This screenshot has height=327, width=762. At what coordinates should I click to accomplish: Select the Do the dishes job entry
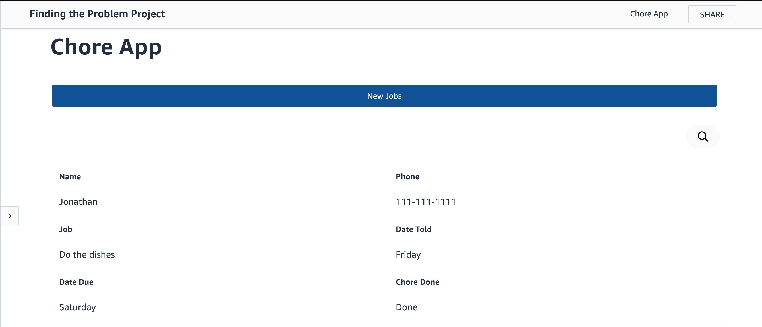pyautogui.click(x=87, y=254)
